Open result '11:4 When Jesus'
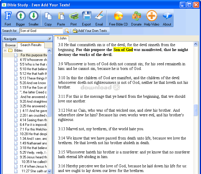Image resolution: width=201 pixels, height=174 pixels. click(33, 166)
